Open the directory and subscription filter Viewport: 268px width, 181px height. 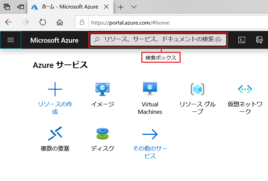[259, 40]
